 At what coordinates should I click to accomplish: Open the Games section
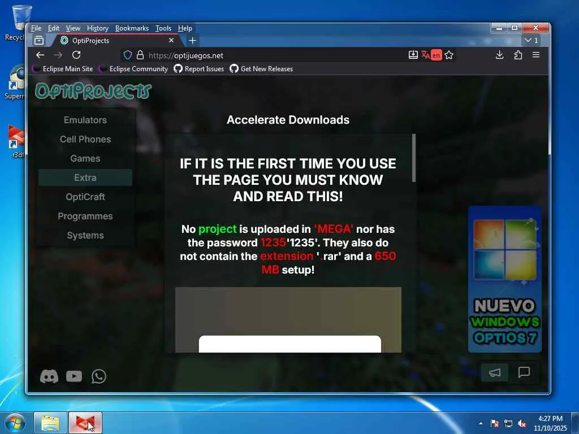click(85, 158)
